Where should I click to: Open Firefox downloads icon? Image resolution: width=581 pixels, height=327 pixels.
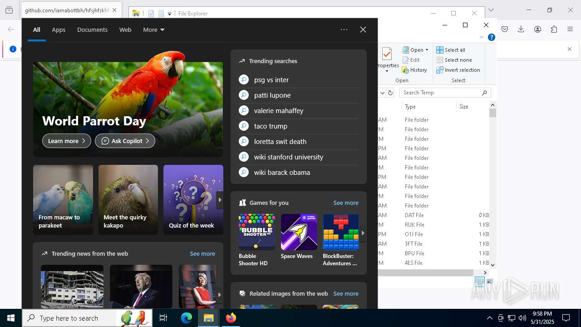(x=521, y=29)
